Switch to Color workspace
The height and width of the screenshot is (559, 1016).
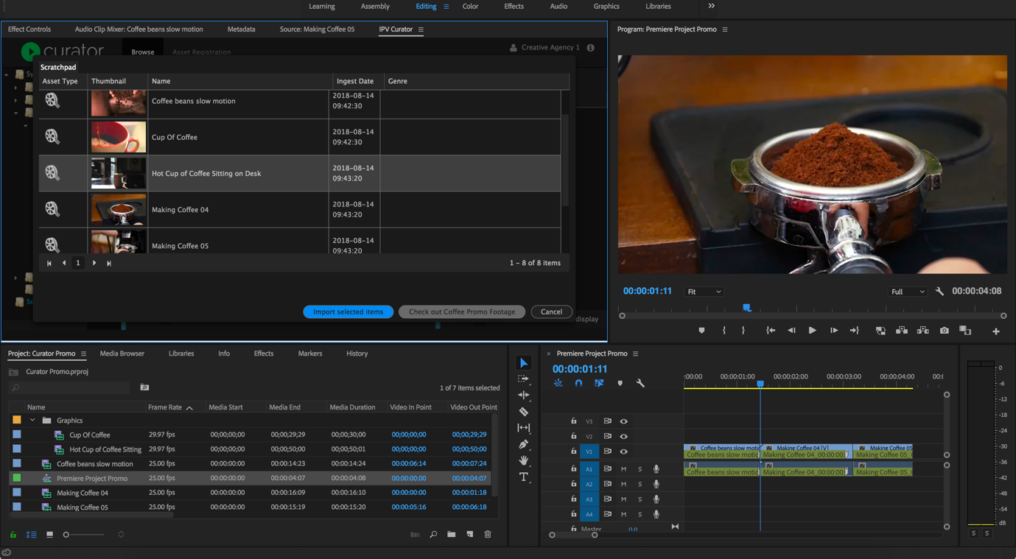470,7
